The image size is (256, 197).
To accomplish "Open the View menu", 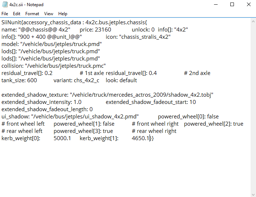I will pos(49,14).
